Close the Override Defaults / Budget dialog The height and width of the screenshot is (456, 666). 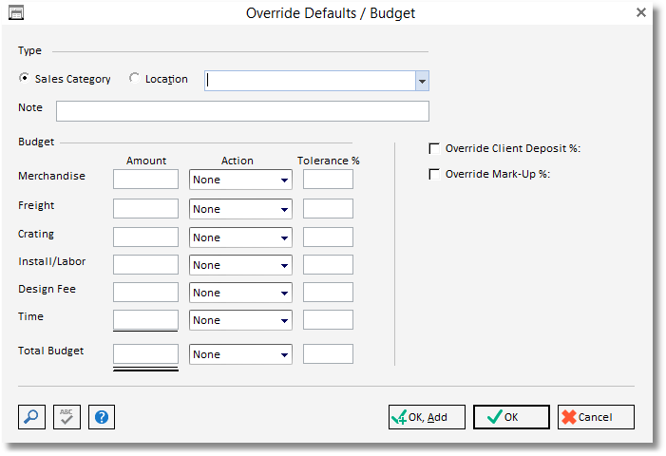[641, 12]
